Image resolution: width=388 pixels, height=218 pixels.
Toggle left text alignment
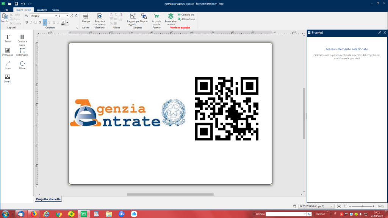click(45, 22)
